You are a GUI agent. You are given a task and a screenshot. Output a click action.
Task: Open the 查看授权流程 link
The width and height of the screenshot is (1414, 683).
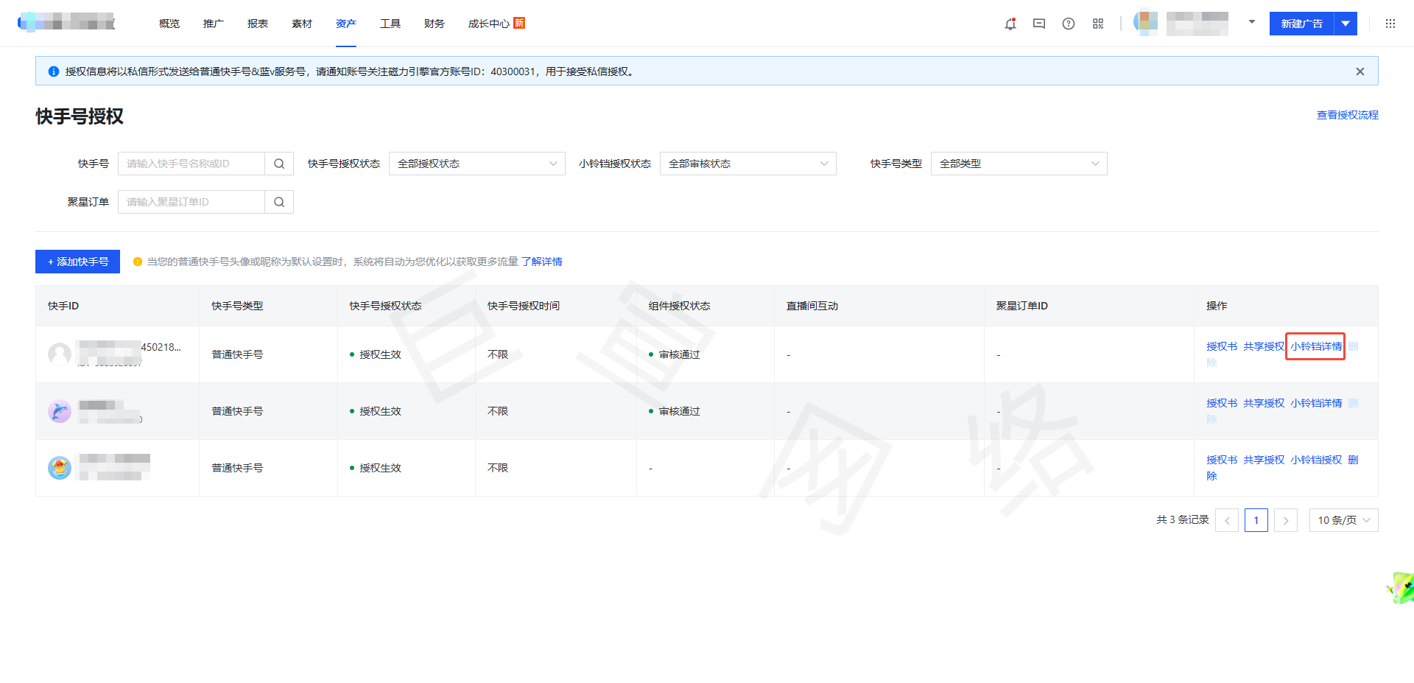[x=1347, y=115]
